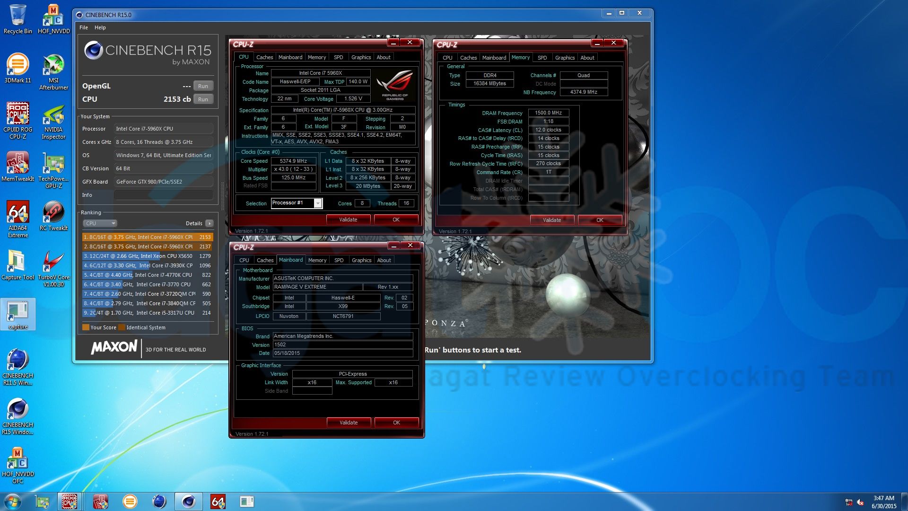The image size is (908, 511).
Task: Click the GFX Board GeForce GTX 980 field
Action: pyautogui.click(x=164, y=182)
